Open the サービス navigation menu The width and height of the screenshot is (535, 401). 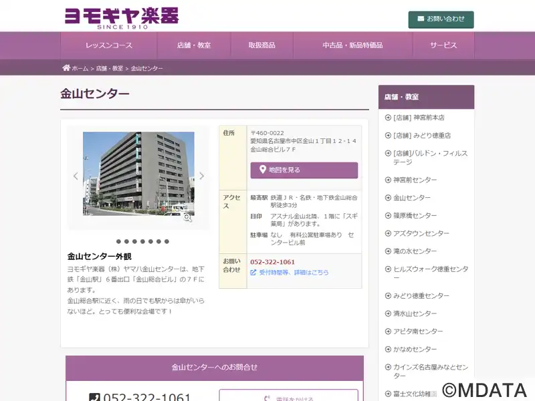tap(443, 45)
